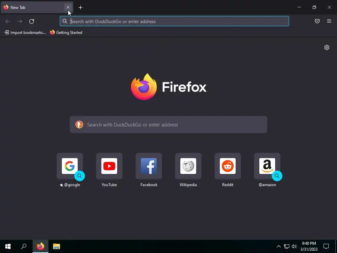This screenshot has height=253, width=337.
Task: Show hidden tray icons chevron
Action: (x=278, y=246)
